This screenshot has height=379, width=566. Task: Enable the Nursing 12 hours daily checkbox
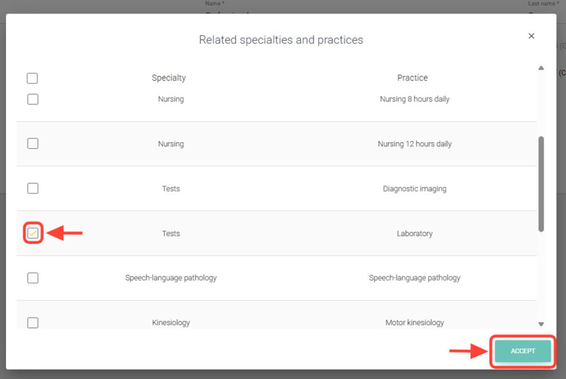pos(33,144)
